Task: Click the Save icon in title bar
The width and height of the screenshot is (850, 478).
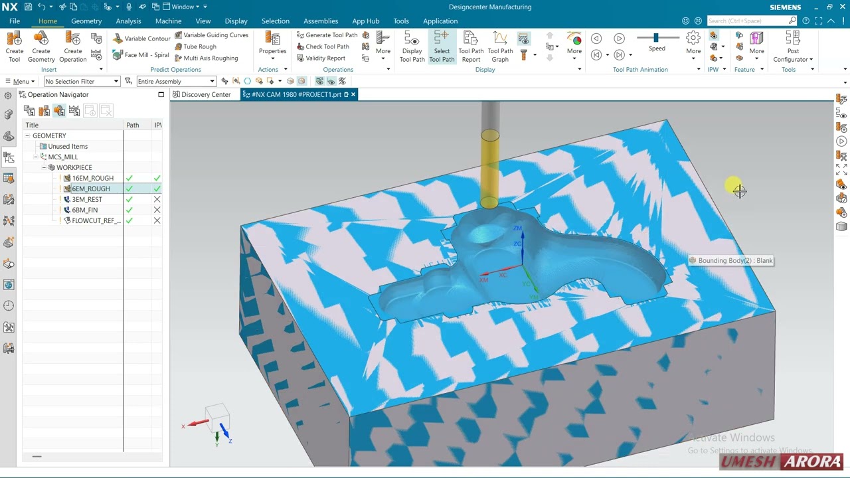Action: click(28, 7)
